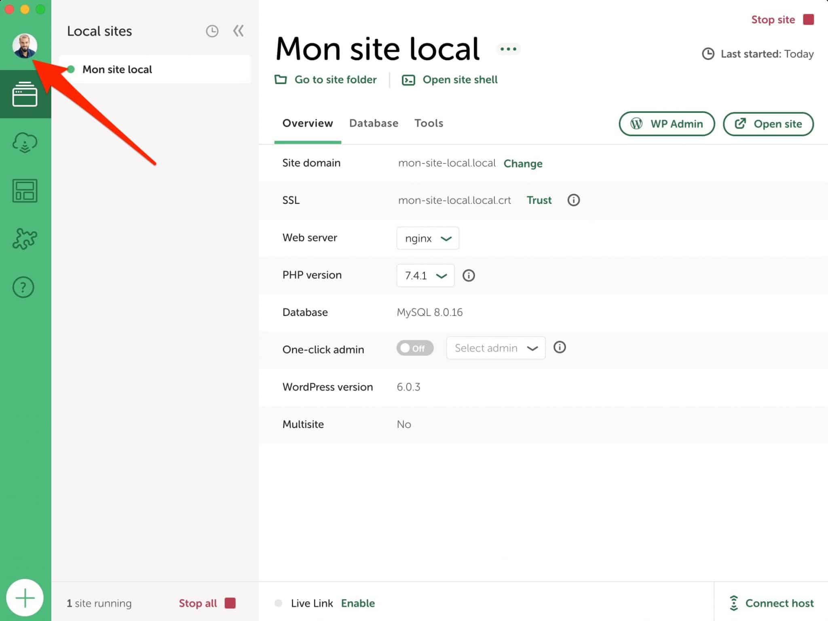Show One-click admin info icon
This screenshot has height=621, width=828.
click(x=560, y=347)
